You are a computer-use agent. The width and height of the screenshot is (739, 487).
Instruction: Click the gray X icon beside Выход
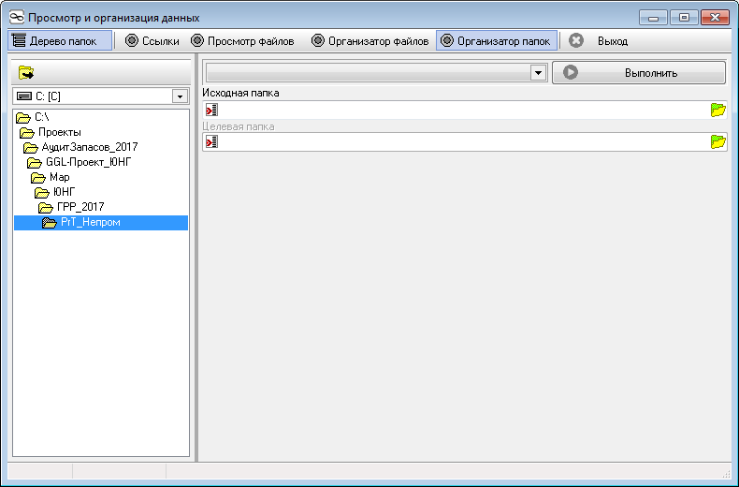pos(575,40)
